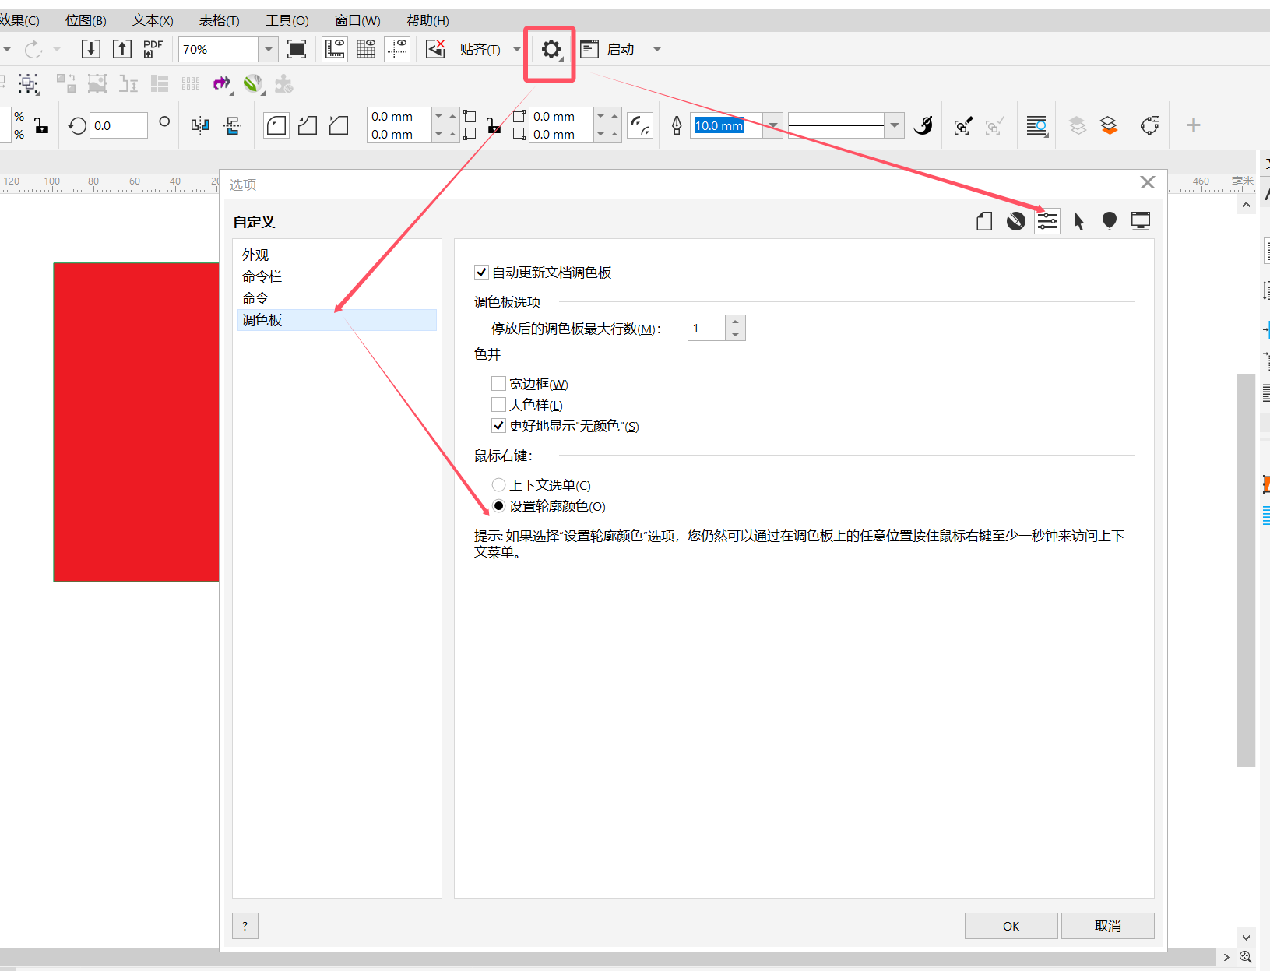The image size is (1270, 971).
Task: Open Options via the gear icon
Action: tap(551, 50)
